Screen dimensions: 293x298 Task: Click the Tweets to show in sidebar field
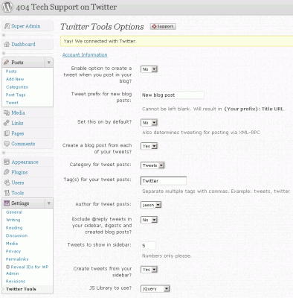point(148,246)
